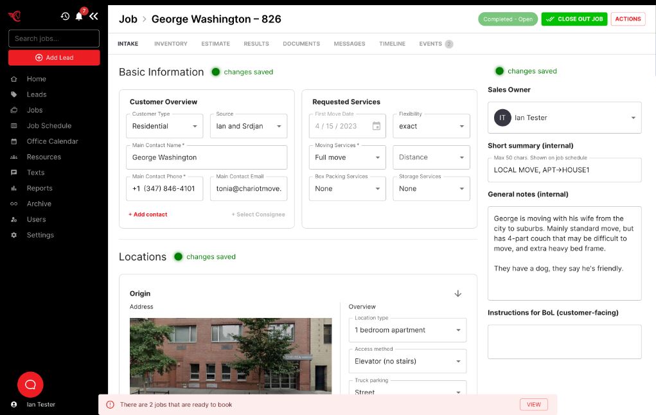Screen dimensions: 656x415
Task: Open the Distance dropdown
Action: coord(431,157)
